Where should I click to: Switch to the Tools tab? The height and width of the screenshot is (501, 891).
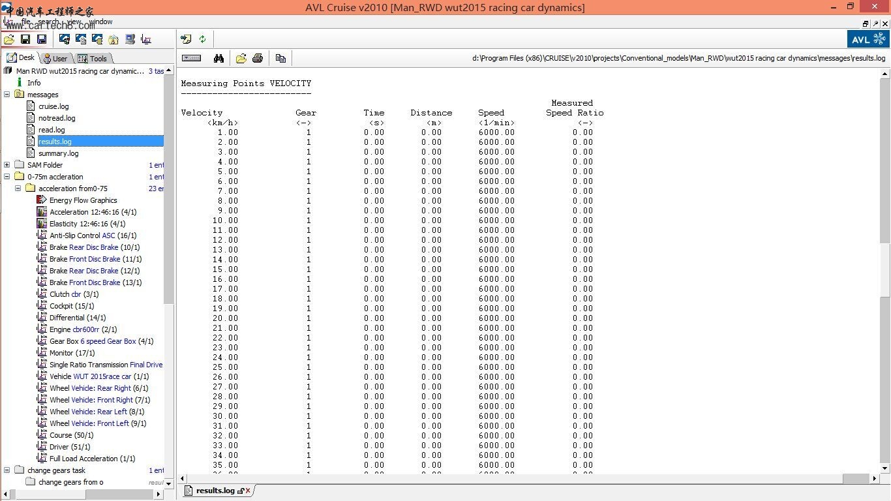[x=93, y=58]
